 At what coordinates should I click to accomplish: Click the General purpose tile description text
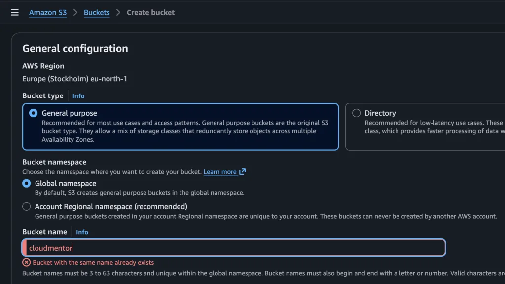click(185, 131)
